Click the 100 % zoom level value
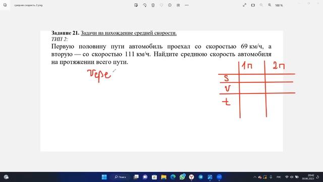 coord(279,6)
